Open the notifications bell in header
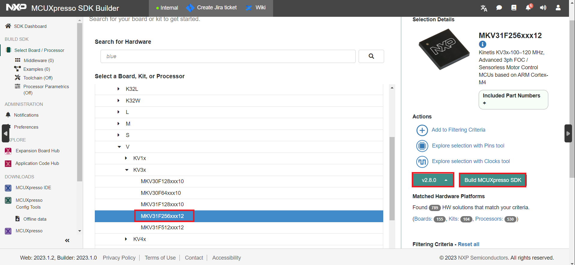The image size is (575, 265). tap(528, 7)
